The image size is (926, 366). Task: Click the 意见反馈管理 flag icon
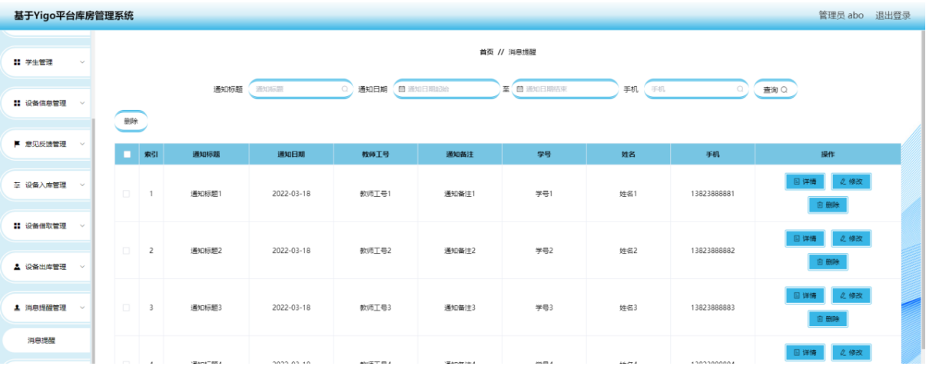pos(17,144)
